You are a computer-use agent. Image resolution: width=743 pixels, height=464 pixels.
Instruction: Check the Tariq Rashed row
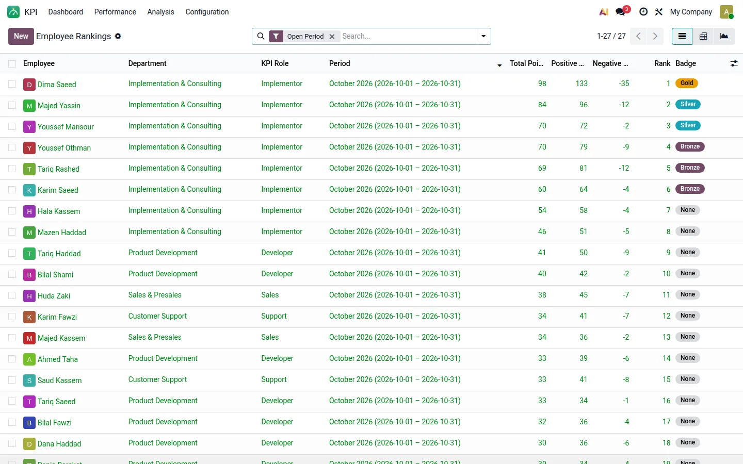(12, 169)
